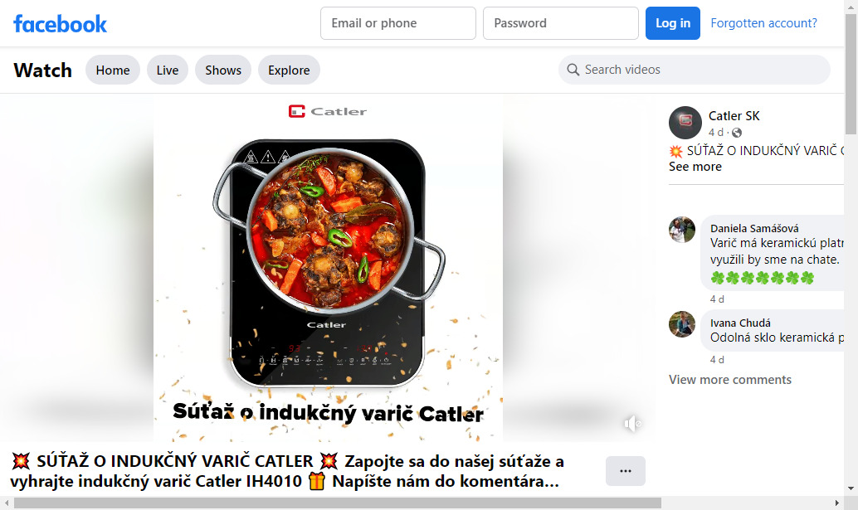The image size is (858, 510).
Task: Open the three-dot options menu below the video
Action: point(626,471)
